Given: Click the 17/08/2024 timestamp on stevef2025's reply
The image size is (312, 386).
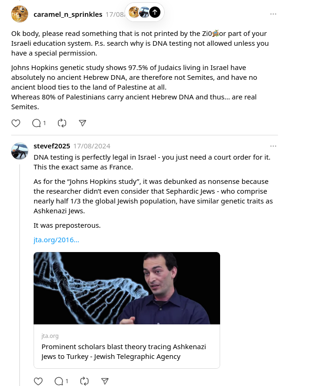Looking at the screenshot, I should tap(92, 146).
